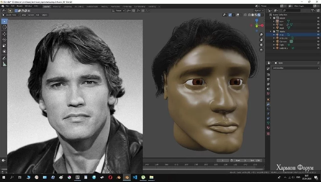Open the Object Mode dropdown

[x=11, y=15]
